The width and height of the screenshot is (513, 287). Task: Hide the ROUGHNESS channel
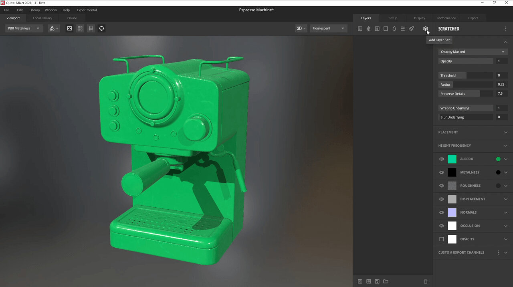click(x=441, y=186)
